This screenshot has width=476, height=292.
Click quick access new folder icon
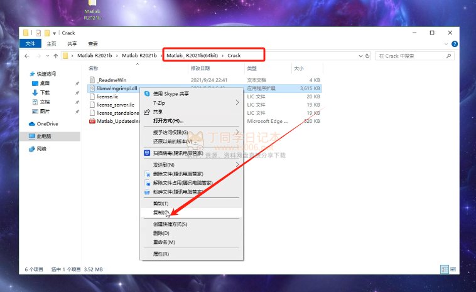pyautogui.click(x=47, y=33)
